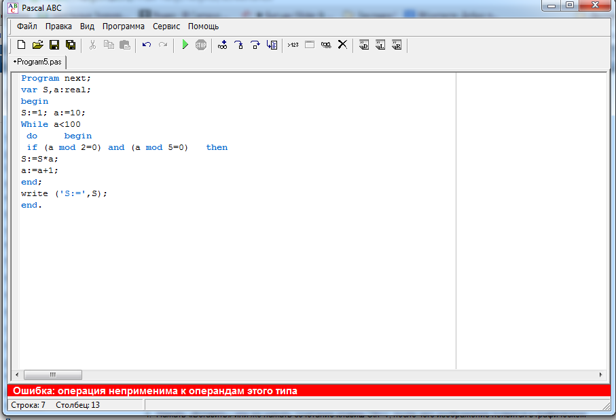Viewport: 616px width, 420px height.
Task: Save all files with double floppy icon
Action: coord(71,45)
